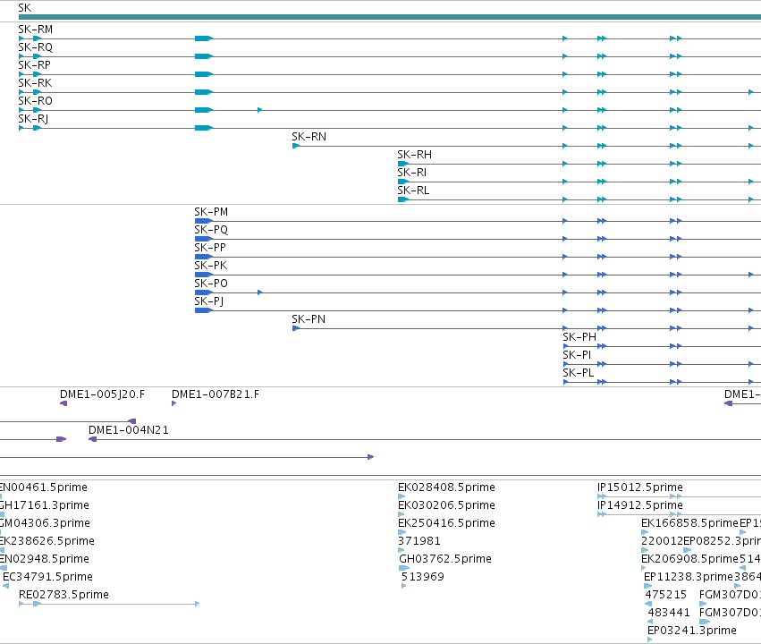Click the SK-PP protein label
Image resolution: width=761 pixels, height=644 pixels.
coord(210,248)
